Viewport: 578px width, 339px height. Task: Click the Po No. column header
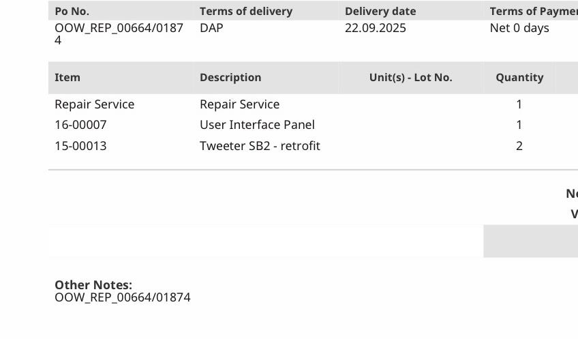[x=72, y=11]
